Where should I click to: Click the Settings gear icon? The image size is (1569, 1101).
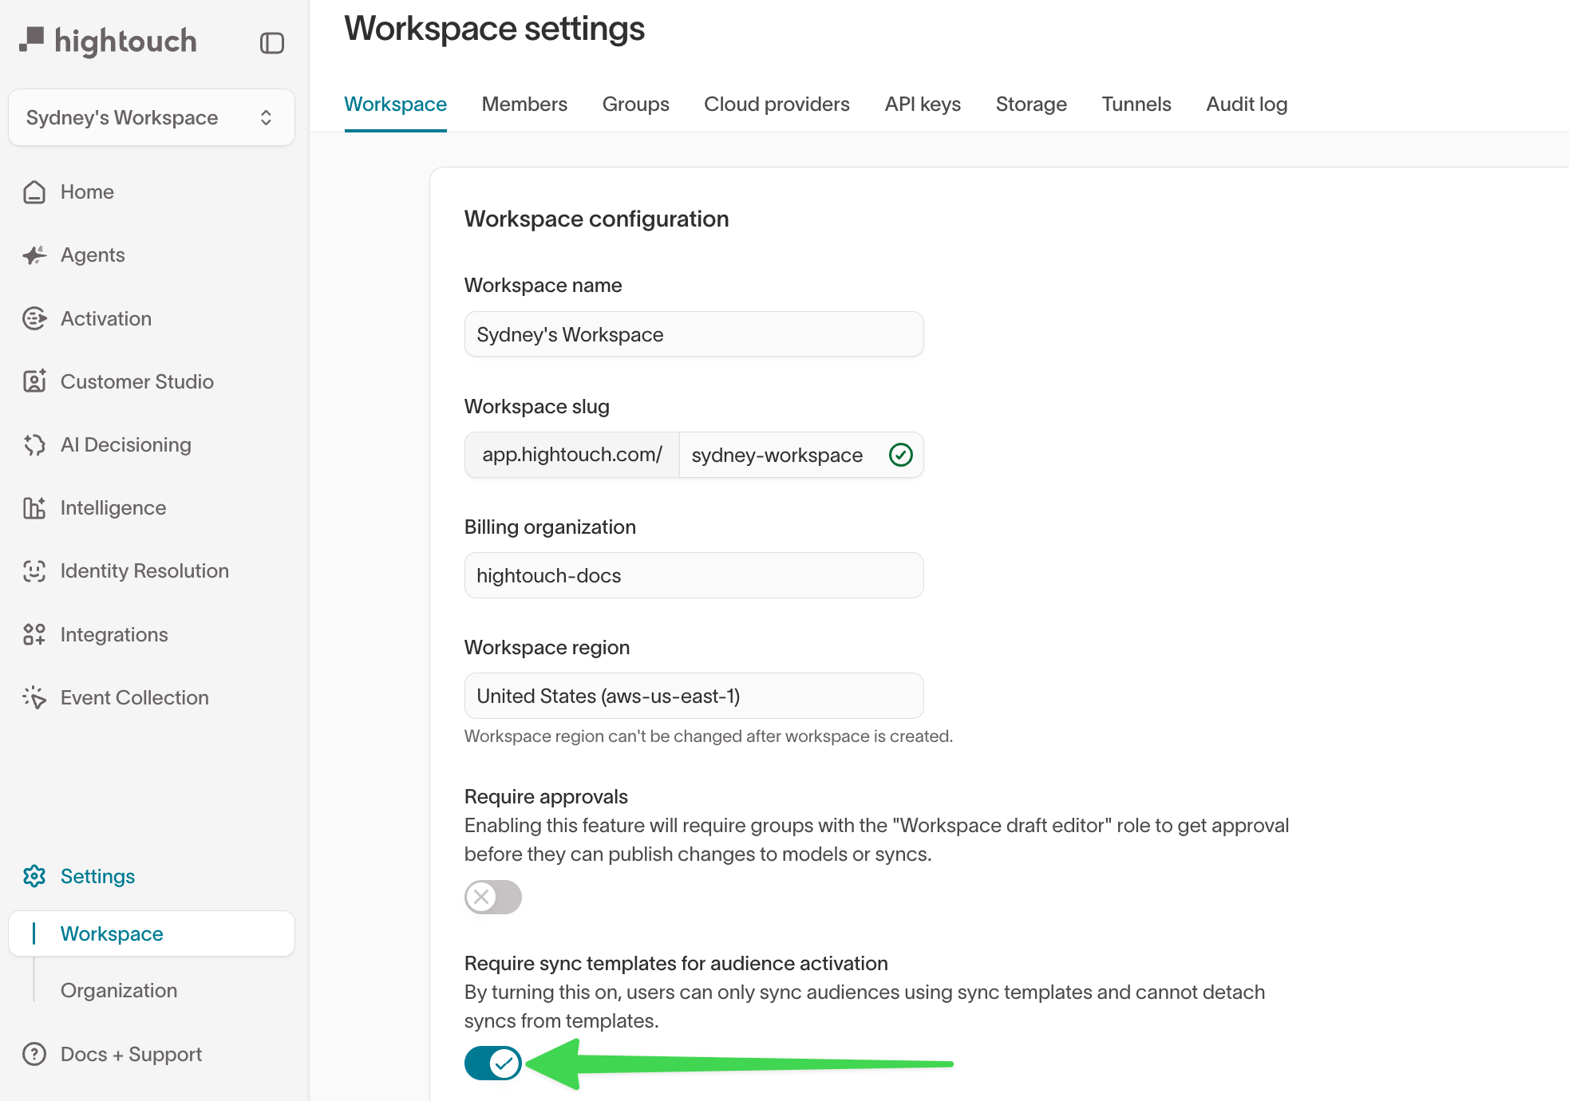click(34, 876)
